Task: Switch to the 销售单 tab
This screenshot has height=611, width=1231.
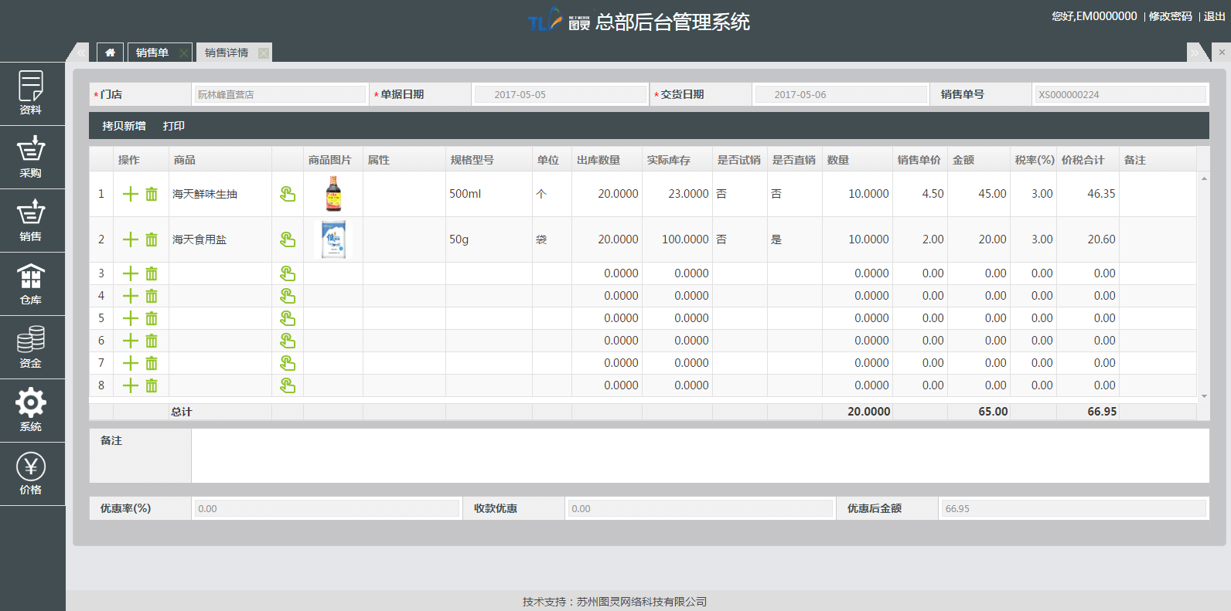Action: click(x=152, y=53)
